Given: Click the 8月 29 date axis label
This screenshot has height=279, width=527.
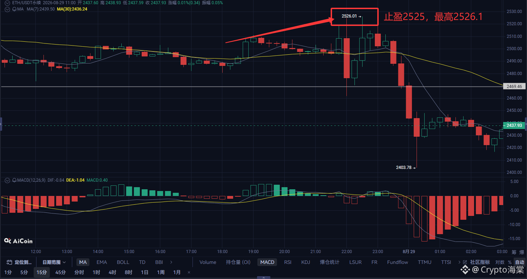Looking at the screenshot, I should [409, 252].
